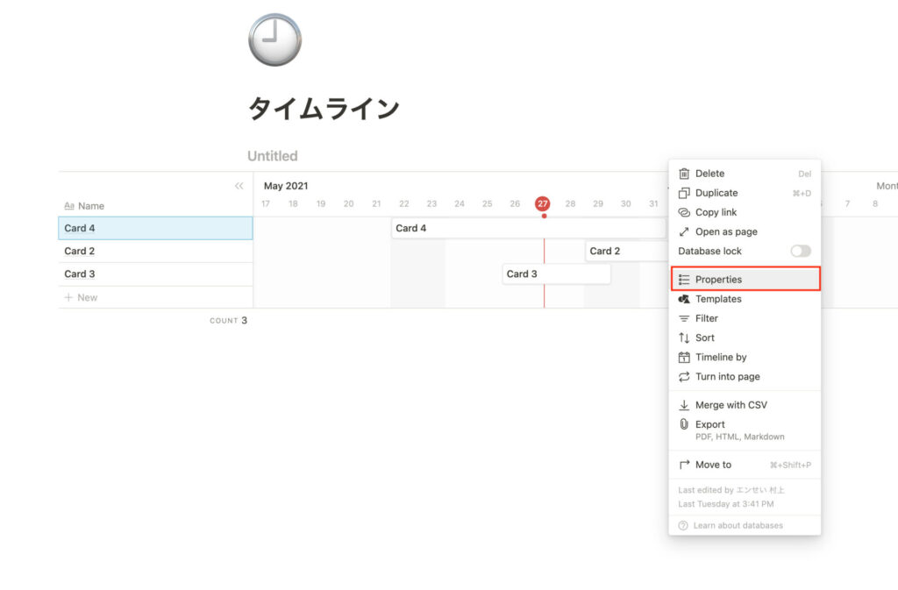Click the trash icon next to Delete
Image resolution: width=898 pixels, height=590 pixels.
pyautogui.click(x=684, y=174)
